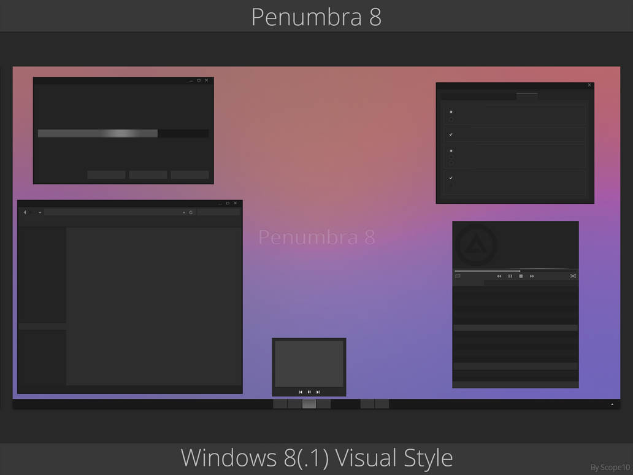This screenshot has height=475, width=633.
Task: Pause playback from the taskbar preview
Action: tap(309, 392)
